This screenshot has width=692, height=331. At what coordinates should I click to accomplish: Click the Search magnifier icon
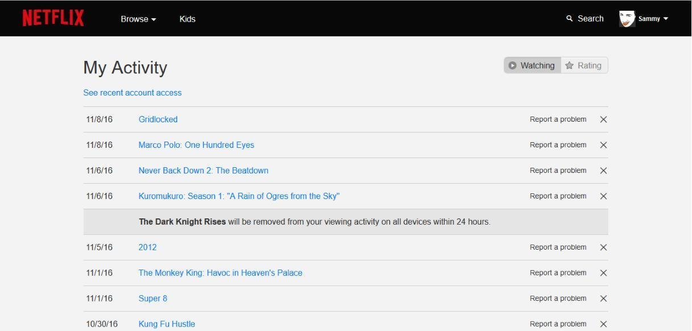click(570, 19)
